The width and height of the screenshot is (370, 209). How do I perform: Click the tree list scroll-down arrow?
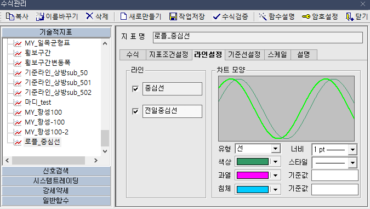click(x=105, y=151)
